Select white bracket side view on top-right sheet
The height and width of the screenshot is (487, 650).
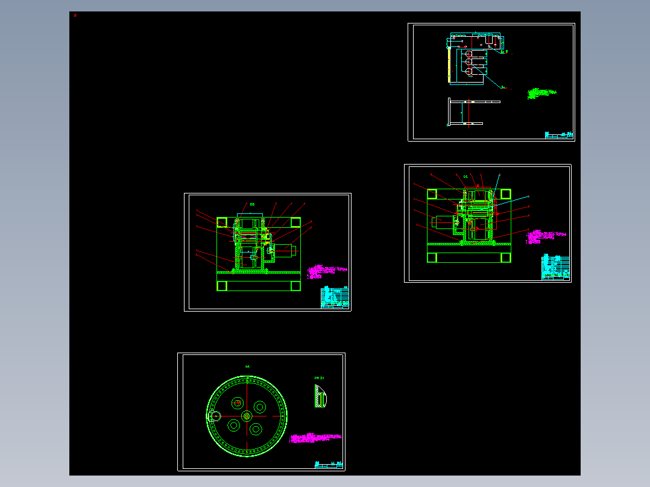coord(474,112)
